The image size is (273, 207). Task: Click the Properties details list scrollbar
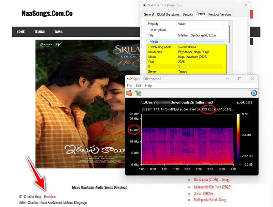[x=230, y=34]
